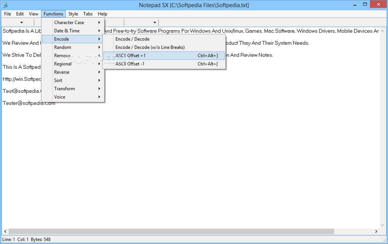The width and height of the screenshot is (388, 244).
Task: Click text 'Windows Drivers' in first line
Action: (x=316, y=31)
